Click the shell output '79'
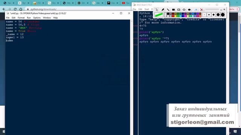 point(141,29)
